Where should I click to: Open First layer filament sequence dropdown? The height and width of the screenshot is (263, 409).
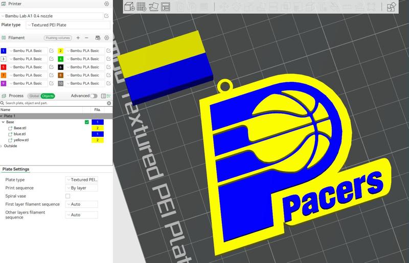pos(82,204)
